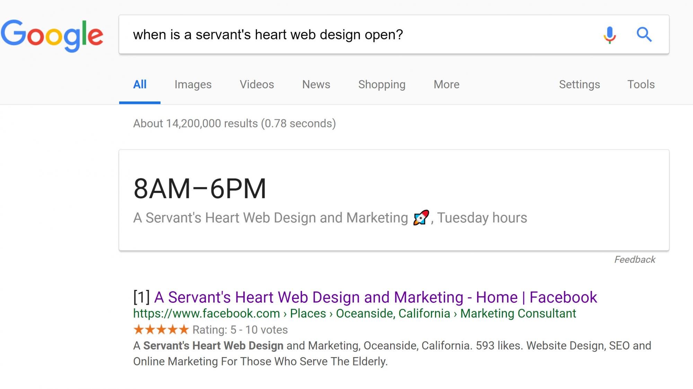Viewport: 693px width, 389px height.
Task: Click the 8AM–6PM hours answer
Action: [200, 189]
